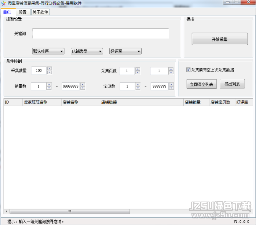
Task: Increase 销量数 minimum value
Action: coord(49,84)
